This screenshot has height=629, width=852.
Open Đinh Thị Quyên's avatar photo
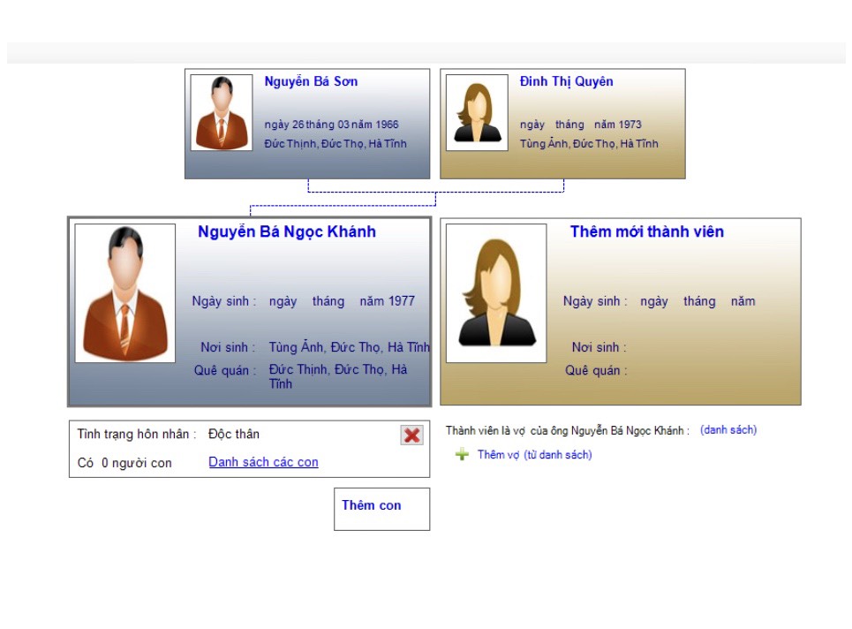point(477,112)
